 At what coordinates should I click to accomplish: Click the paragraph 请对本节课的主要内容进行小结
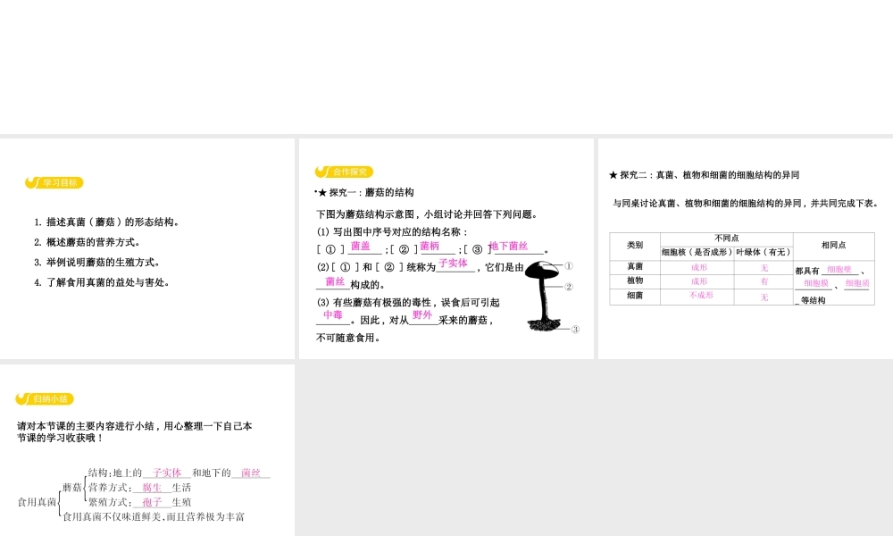(135, 431)
